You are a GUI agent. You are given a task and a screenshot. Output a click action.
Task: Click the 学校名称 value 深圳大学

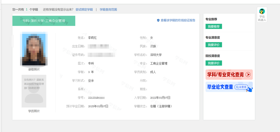[x=156, y=55]
